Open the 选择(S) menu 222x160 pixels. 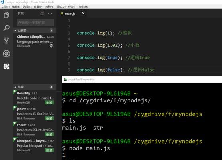pos(27,7)
